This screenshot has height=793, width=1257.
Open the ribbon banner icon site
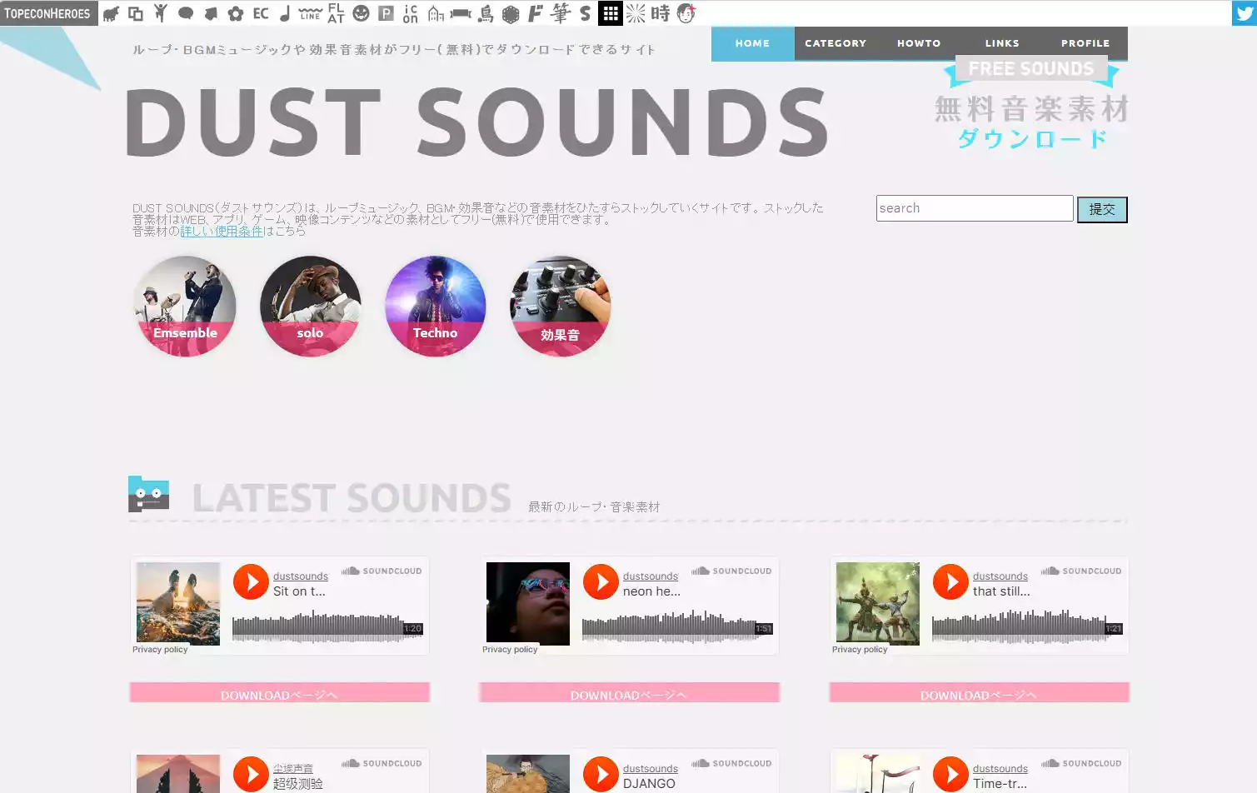(x=461, y=13)
